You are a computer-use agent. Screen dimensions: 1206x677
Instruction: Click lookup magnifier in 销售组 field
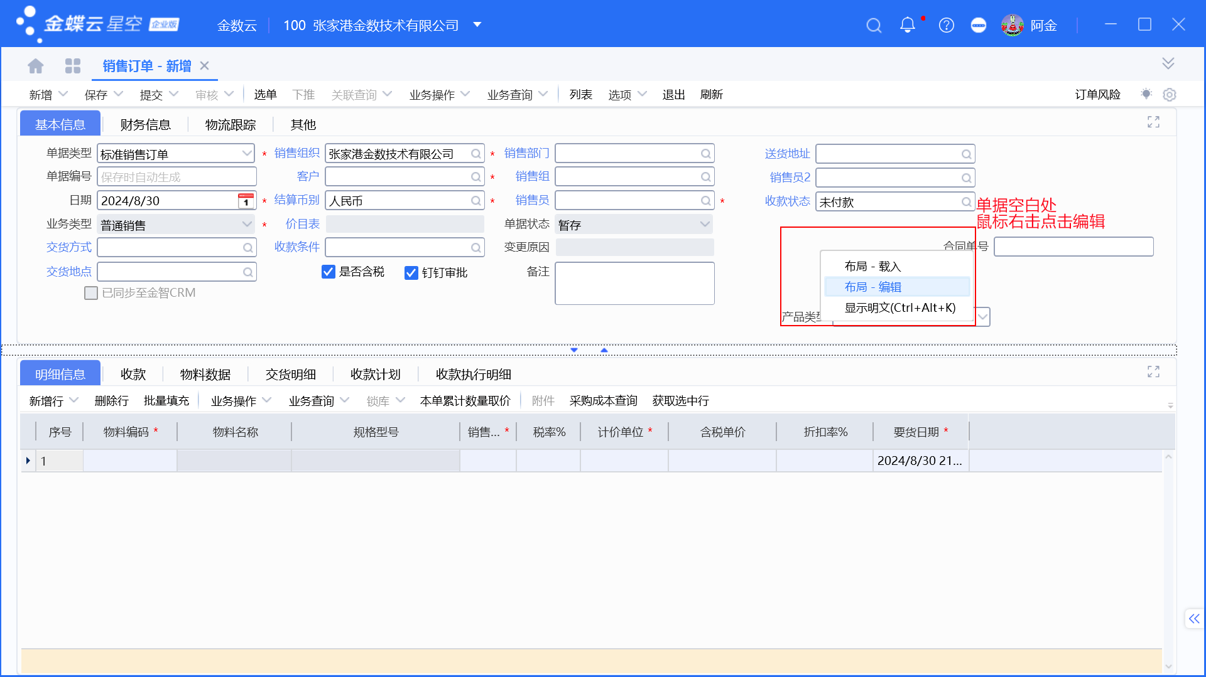pos(706,178)
